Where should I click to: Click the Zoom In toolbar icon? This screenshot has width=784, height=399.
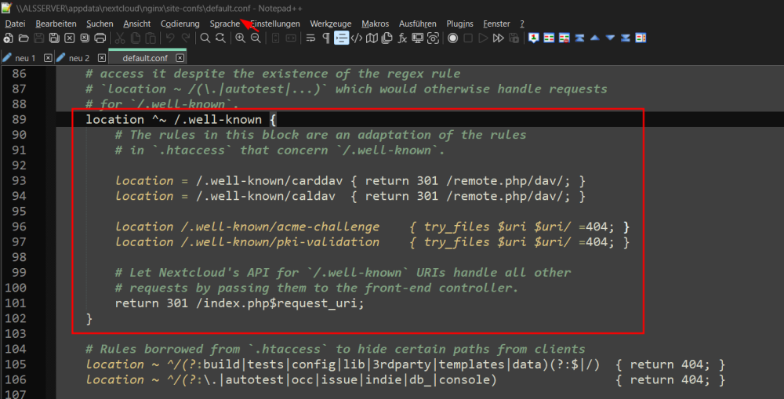point(241,38)
